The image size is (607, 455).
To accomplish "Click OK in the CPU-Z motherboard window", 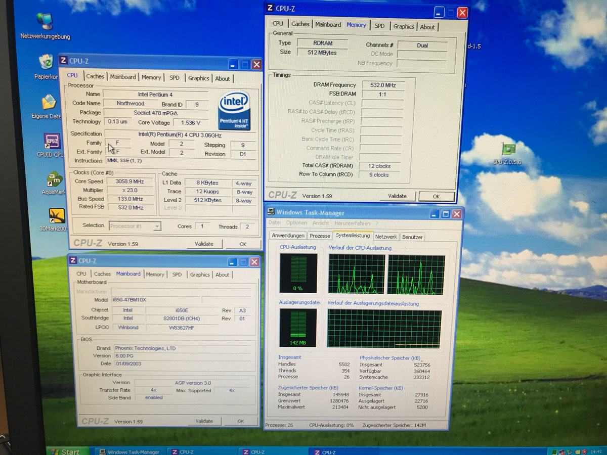I will [240, 421].
